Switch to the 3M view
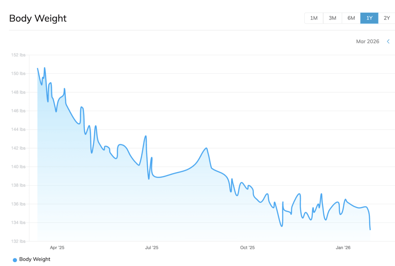The image size is (395, 266). click(x=332, y=18)
